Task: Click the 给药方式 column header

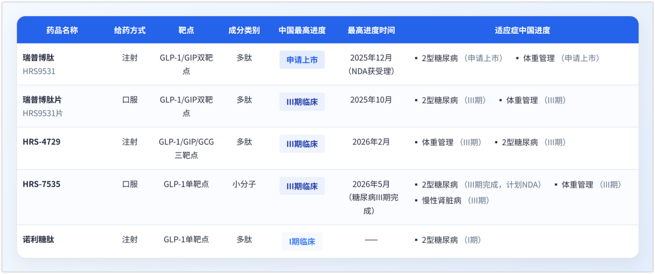Action: click(130, 30)
